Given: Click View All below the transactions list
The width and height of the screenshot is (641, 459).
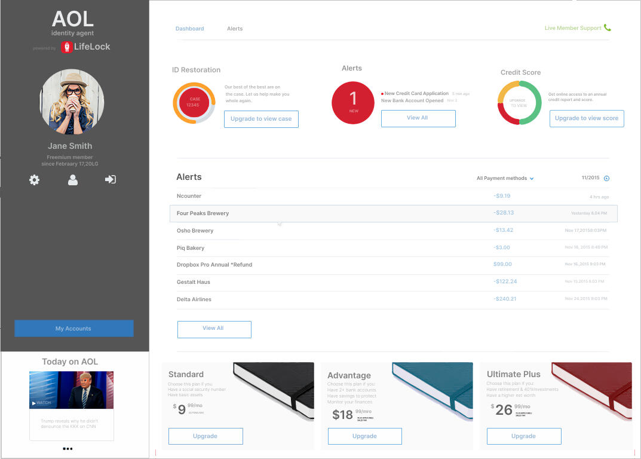Looking at the screenshot, I should pos(214,329).
